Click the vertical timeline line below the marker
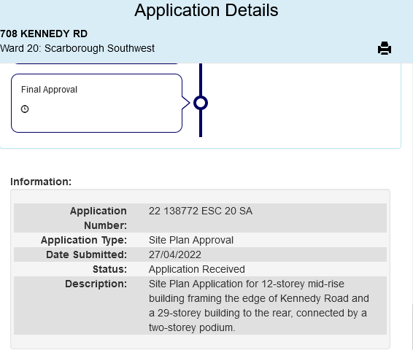This screenshot has height=350, width=413. coord(201,123)
